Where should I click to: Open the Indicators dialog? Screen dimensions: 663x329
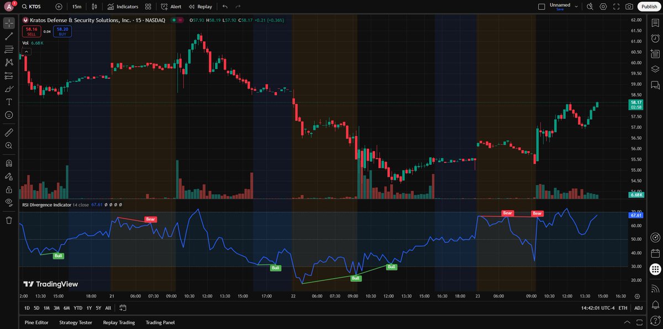point(123,7)
